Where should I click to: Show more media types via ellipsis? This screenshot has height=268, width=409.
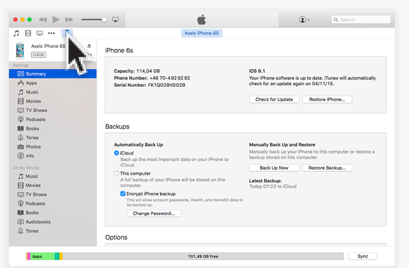pyautogui.click(x=51, y=33)
